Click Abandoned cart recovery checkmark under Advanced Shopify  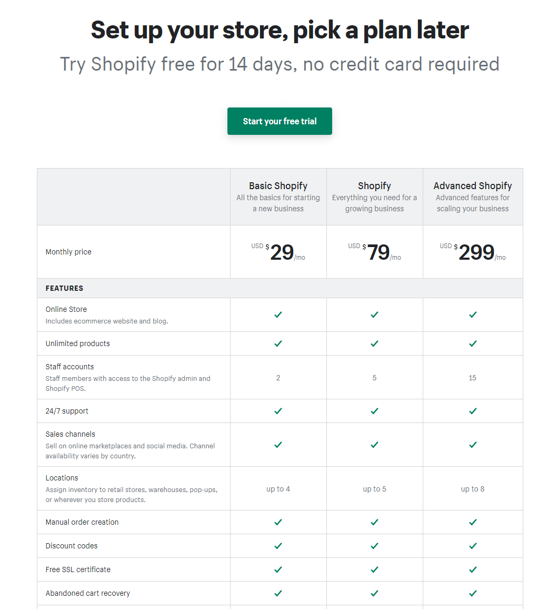(472, 594)
